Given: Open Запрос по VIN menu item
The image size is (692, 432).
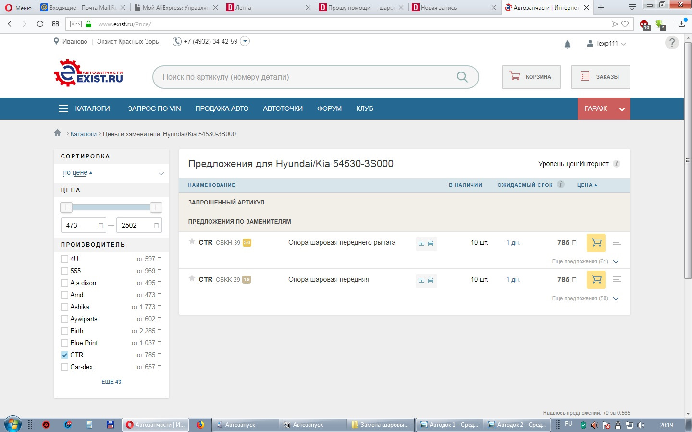Looking at the screenshot, I should [x=154, y=108].
